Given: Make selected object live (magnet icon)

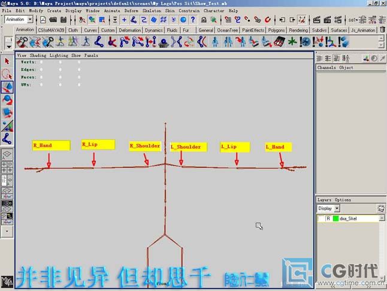Looking at the screenshot, I should 268,20.
